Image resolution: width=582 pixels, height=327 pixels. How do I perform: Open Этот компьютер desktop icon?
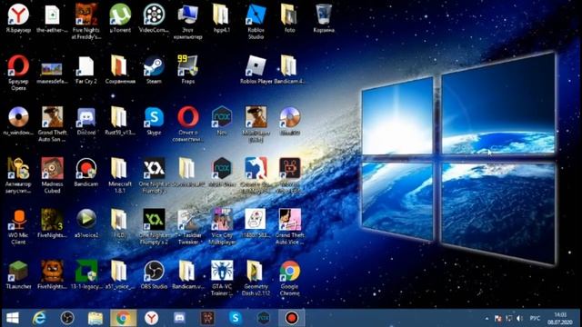click(188, 22)
